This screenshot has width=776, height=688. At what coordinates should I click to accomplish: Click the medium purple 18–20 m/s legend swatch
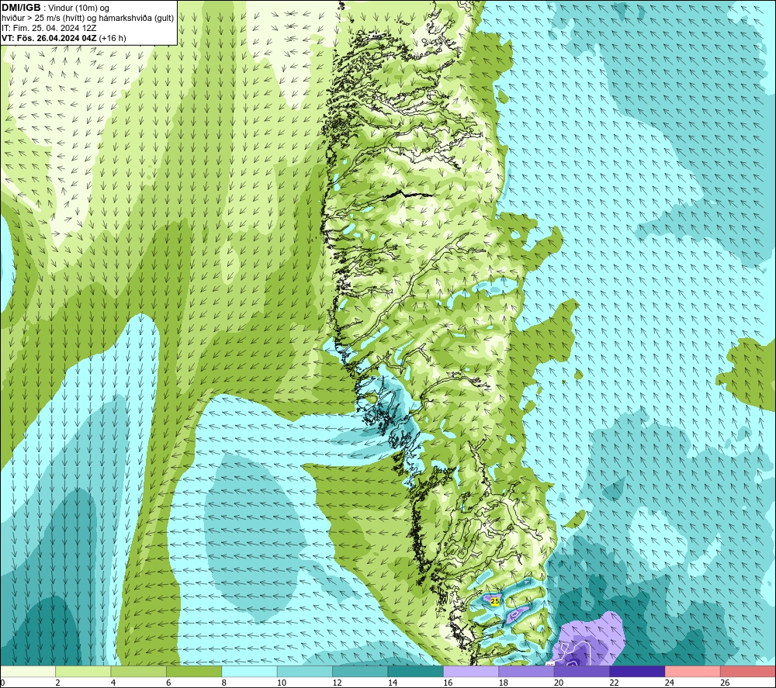coord(527,672)
